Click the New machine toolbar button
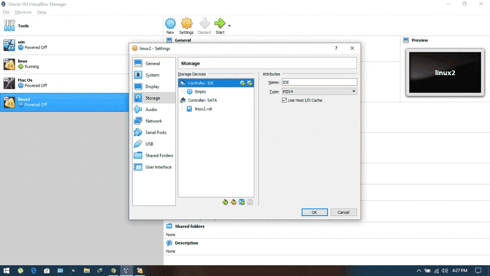 click(170, 26)
